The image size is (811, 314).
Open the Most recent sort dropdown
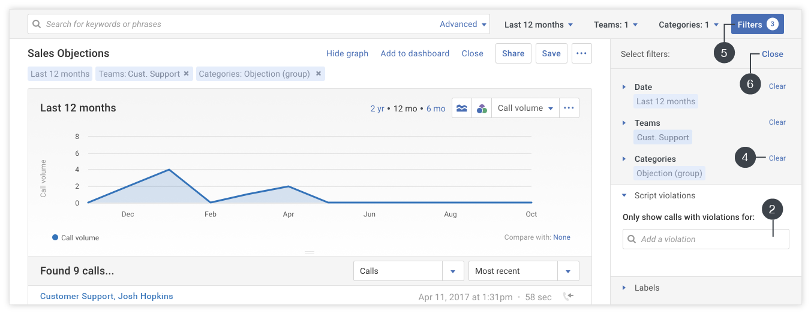[523, 271]
